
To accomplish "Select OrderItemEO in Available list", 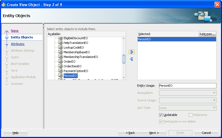I will tap(72, 66).
